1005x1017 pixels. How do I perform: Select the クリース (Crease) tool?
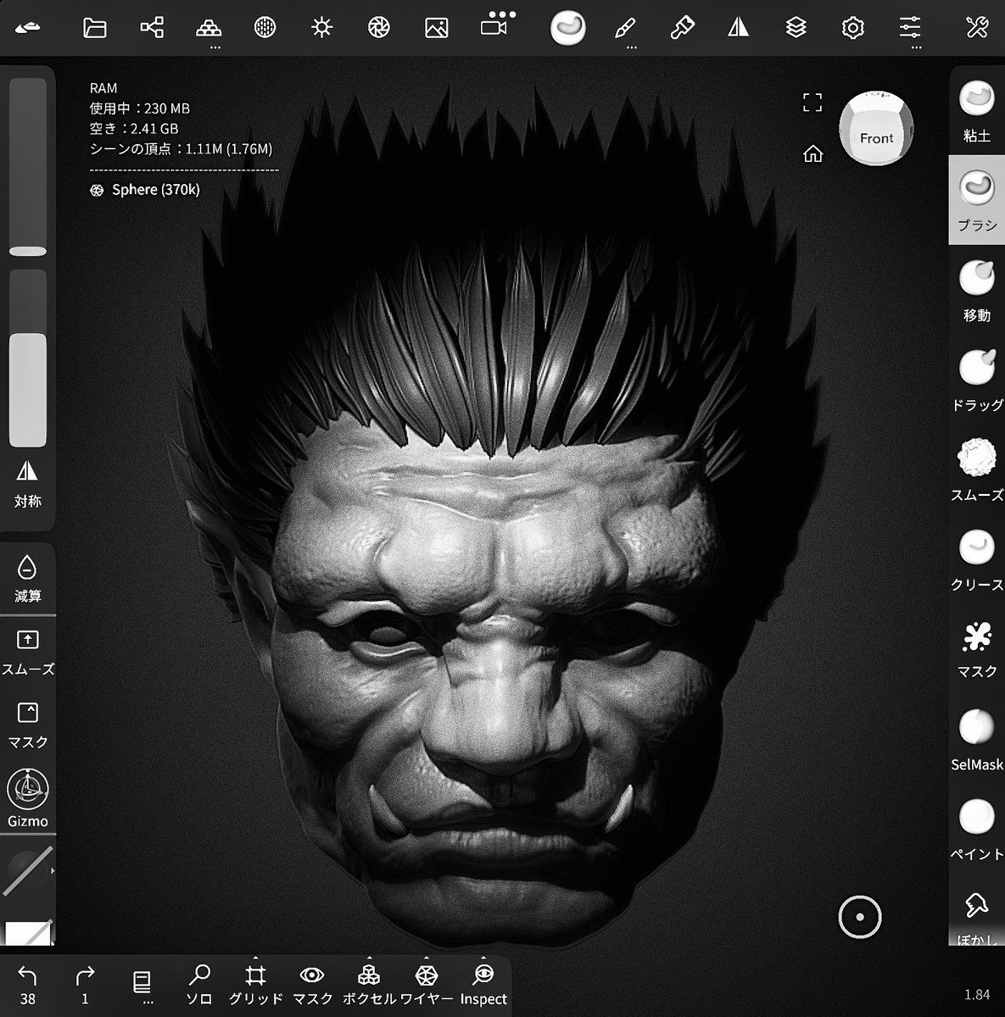(977, 560)
